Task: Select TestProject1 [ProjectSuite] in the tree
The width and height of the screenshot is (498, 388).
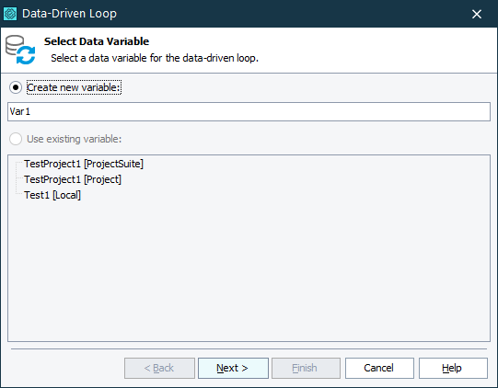Action: 84,164
